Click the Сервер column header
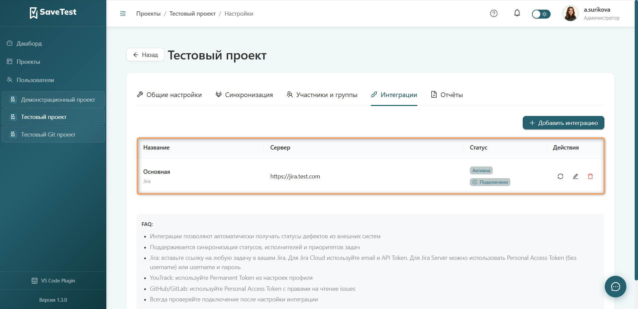The height and width of the screenshot is (309, 638). click(280, 148)
